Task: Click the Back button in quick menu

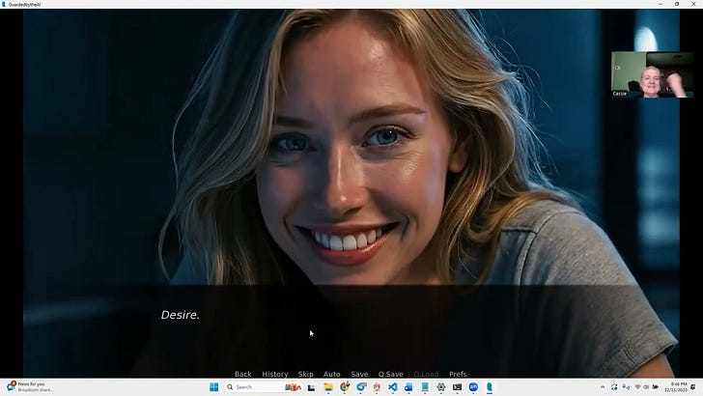Action: coord(242,374)
